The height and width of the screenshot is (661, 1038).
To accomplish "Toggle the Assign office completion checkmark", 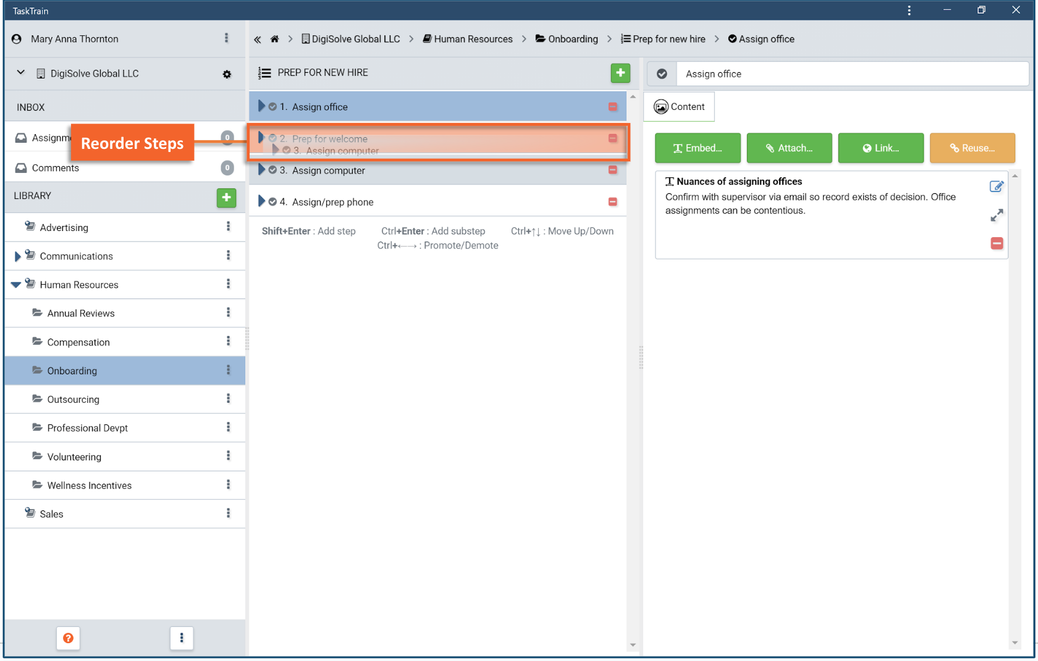I will pyautogui.click(x=662, y=74).
